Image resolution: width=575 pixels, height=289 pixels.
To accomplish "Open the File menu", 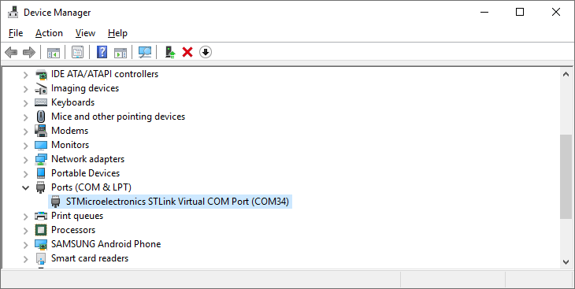I will coord(16,33).
